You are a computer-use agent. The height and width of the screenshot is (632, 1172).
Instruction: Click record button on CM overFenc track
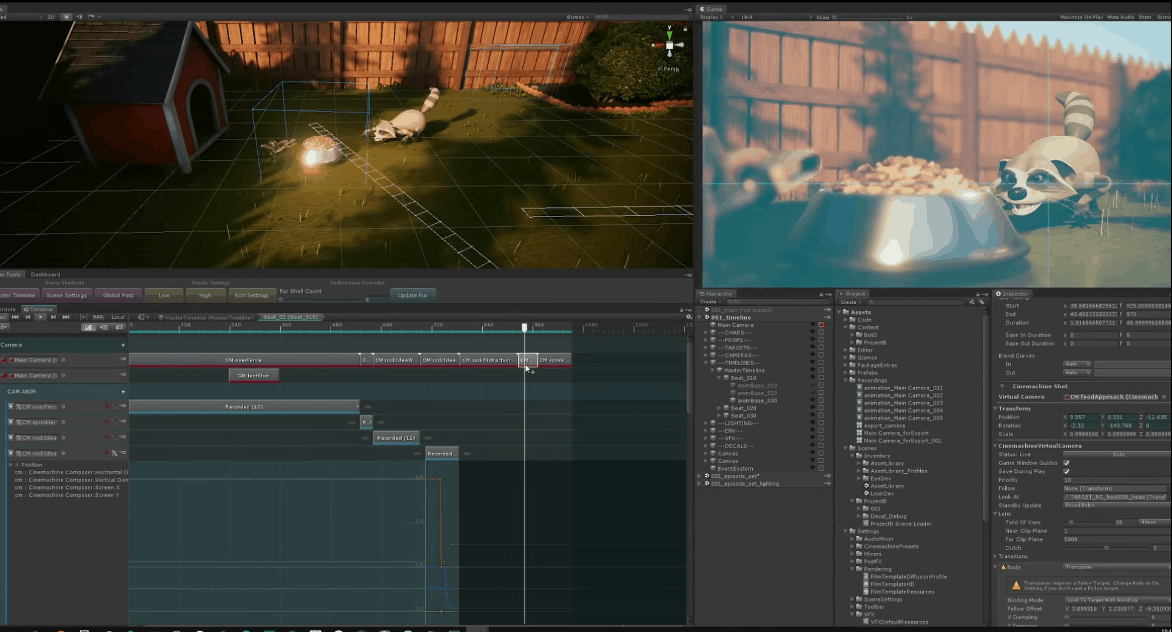107,406
